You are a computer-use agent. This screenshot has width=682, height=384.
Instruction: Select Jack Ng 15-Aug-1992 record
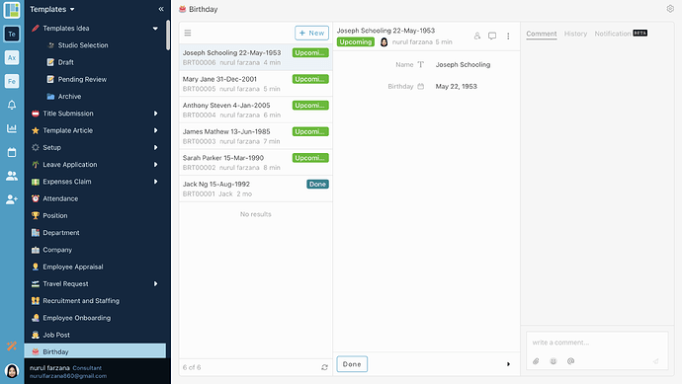tap(256, 189)
